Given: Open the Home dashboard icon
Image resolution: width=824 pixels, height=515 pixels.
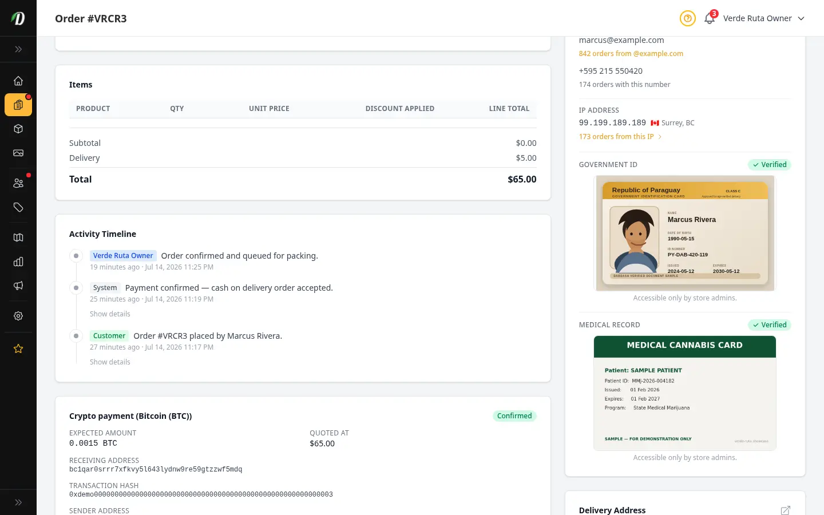Looking at the screenshot, I should click(x=18, y=81).
